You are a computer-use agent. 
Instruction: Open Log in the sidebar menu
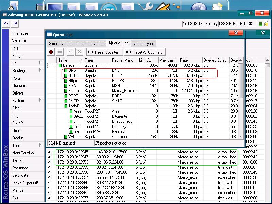click(x=15, y=116)
